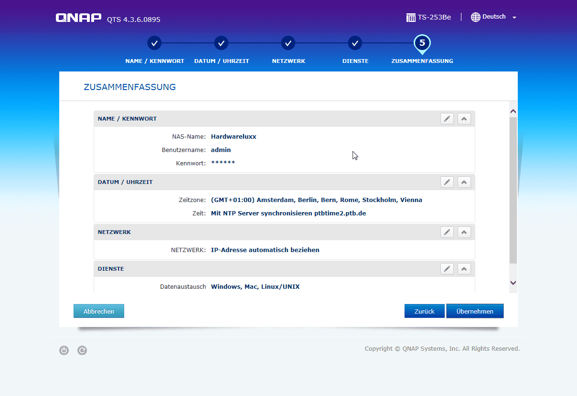
Task: Go to step DIENSTE checkmark
Action: (x=355, y=43)
